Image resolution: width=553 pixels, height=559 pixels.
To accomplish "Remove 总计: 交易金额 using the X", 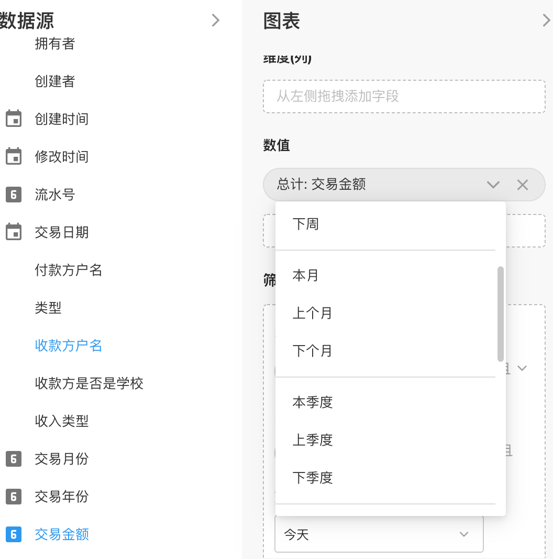I will [522, 185].
